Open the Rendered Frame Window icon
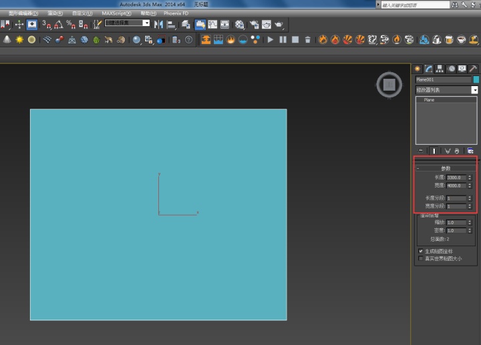The image size is (481, 345). pyautogui.click(x=267, y=24)
